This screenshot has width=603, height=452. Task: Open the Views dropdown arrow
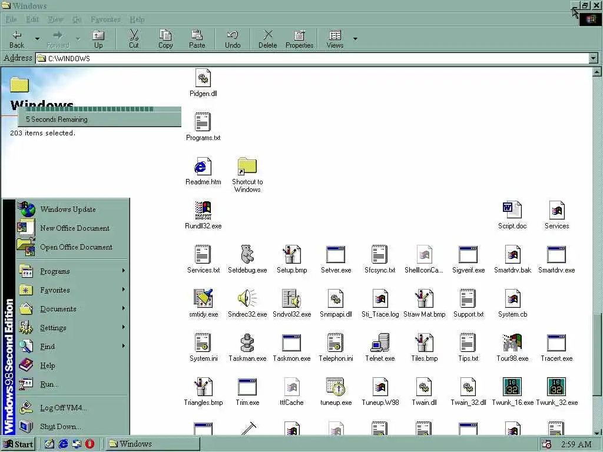[x=355, y=39]
